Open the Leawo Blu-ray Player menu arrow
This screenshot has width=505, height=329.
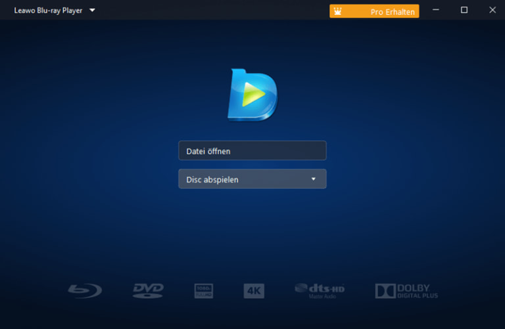(92, 11)
